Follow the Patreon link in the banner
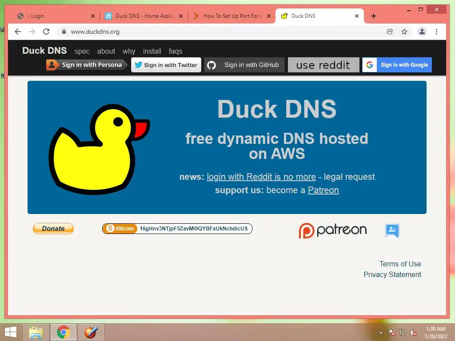 click(323, 190)
